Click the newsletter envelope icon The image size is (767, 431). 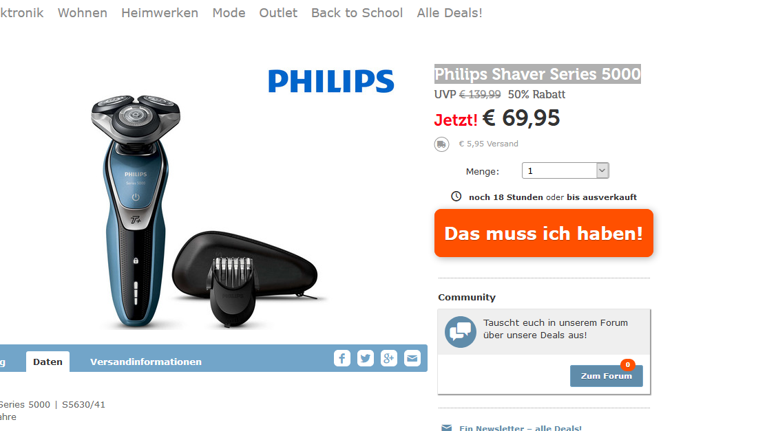point(447,428)
